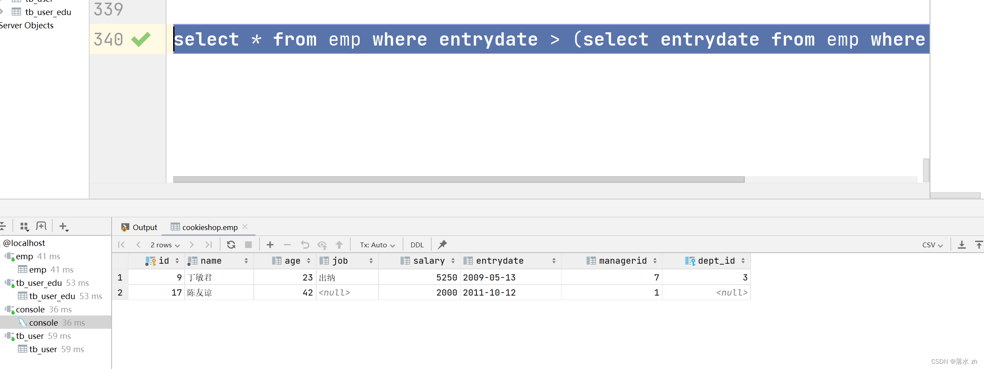Select the tb_user 59 ms session node

click(x=38, y=336)
